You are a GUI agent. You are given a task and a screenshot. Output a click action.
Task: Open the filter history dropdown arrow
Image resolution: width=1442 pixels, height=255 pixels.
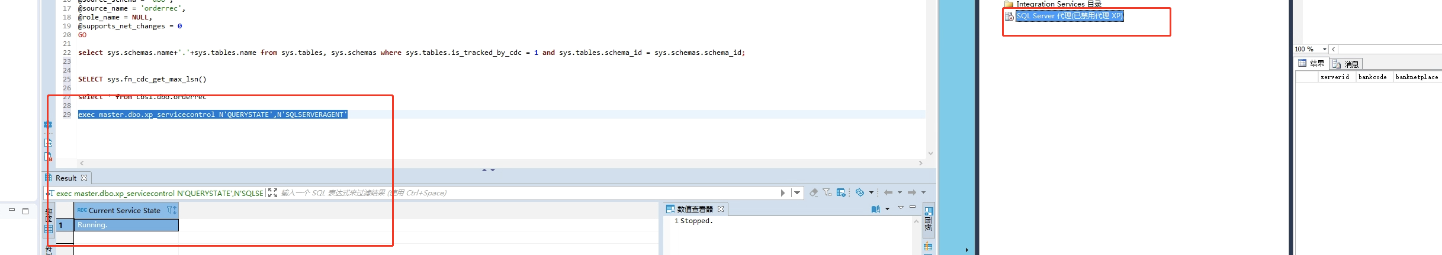click(797, 193)
